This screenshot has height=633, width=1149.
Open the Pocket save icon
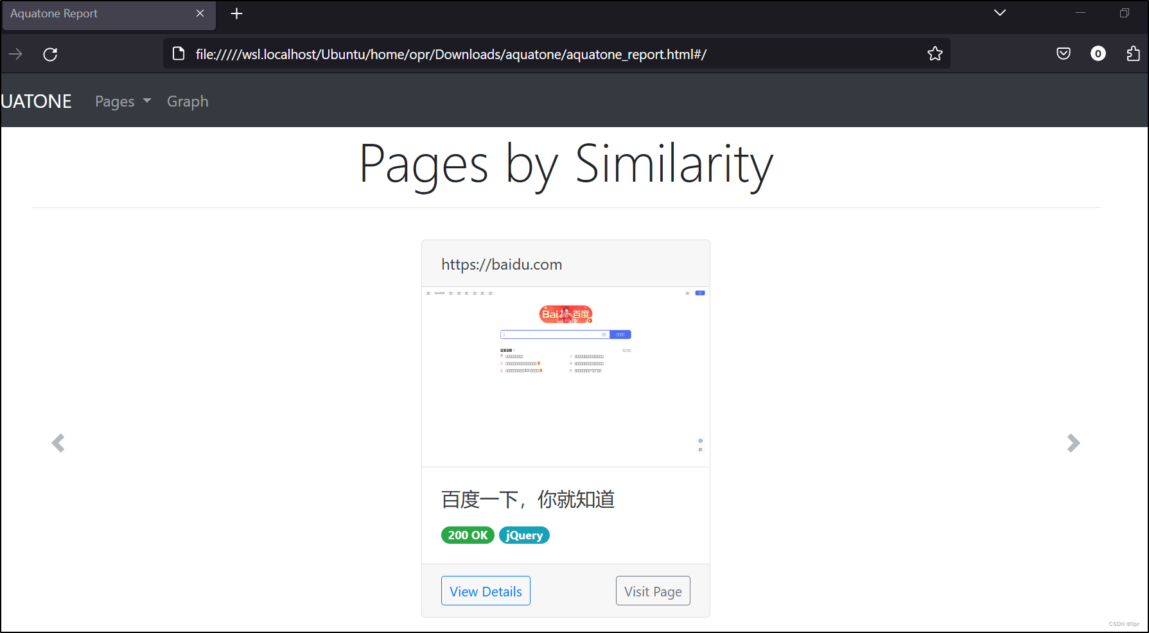(x=1064, y=54)
